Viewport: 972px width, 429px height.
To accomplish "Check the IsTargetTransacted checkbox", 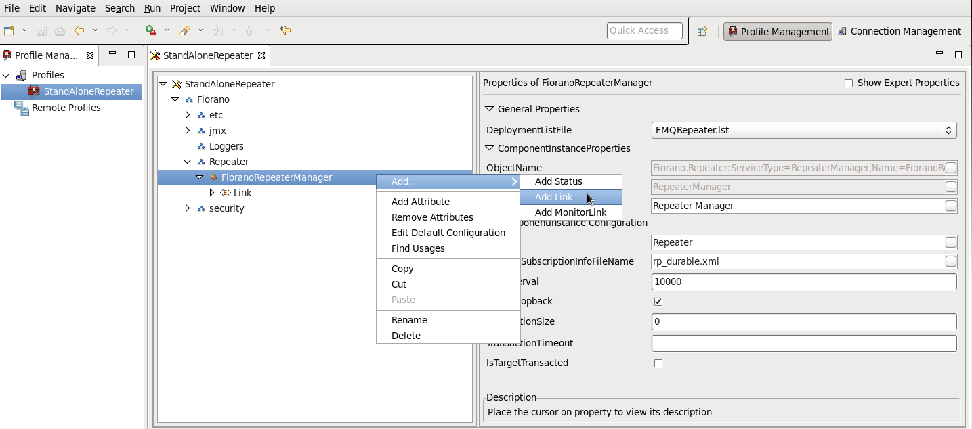I will click(658, 363).
